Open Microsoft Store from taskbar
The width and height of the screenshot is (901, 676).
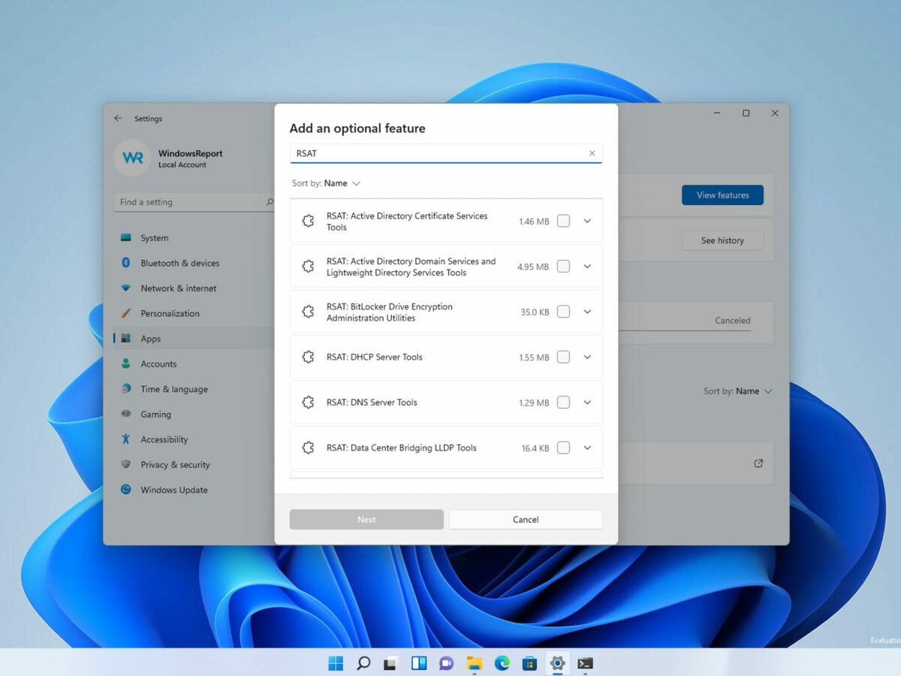529,663
